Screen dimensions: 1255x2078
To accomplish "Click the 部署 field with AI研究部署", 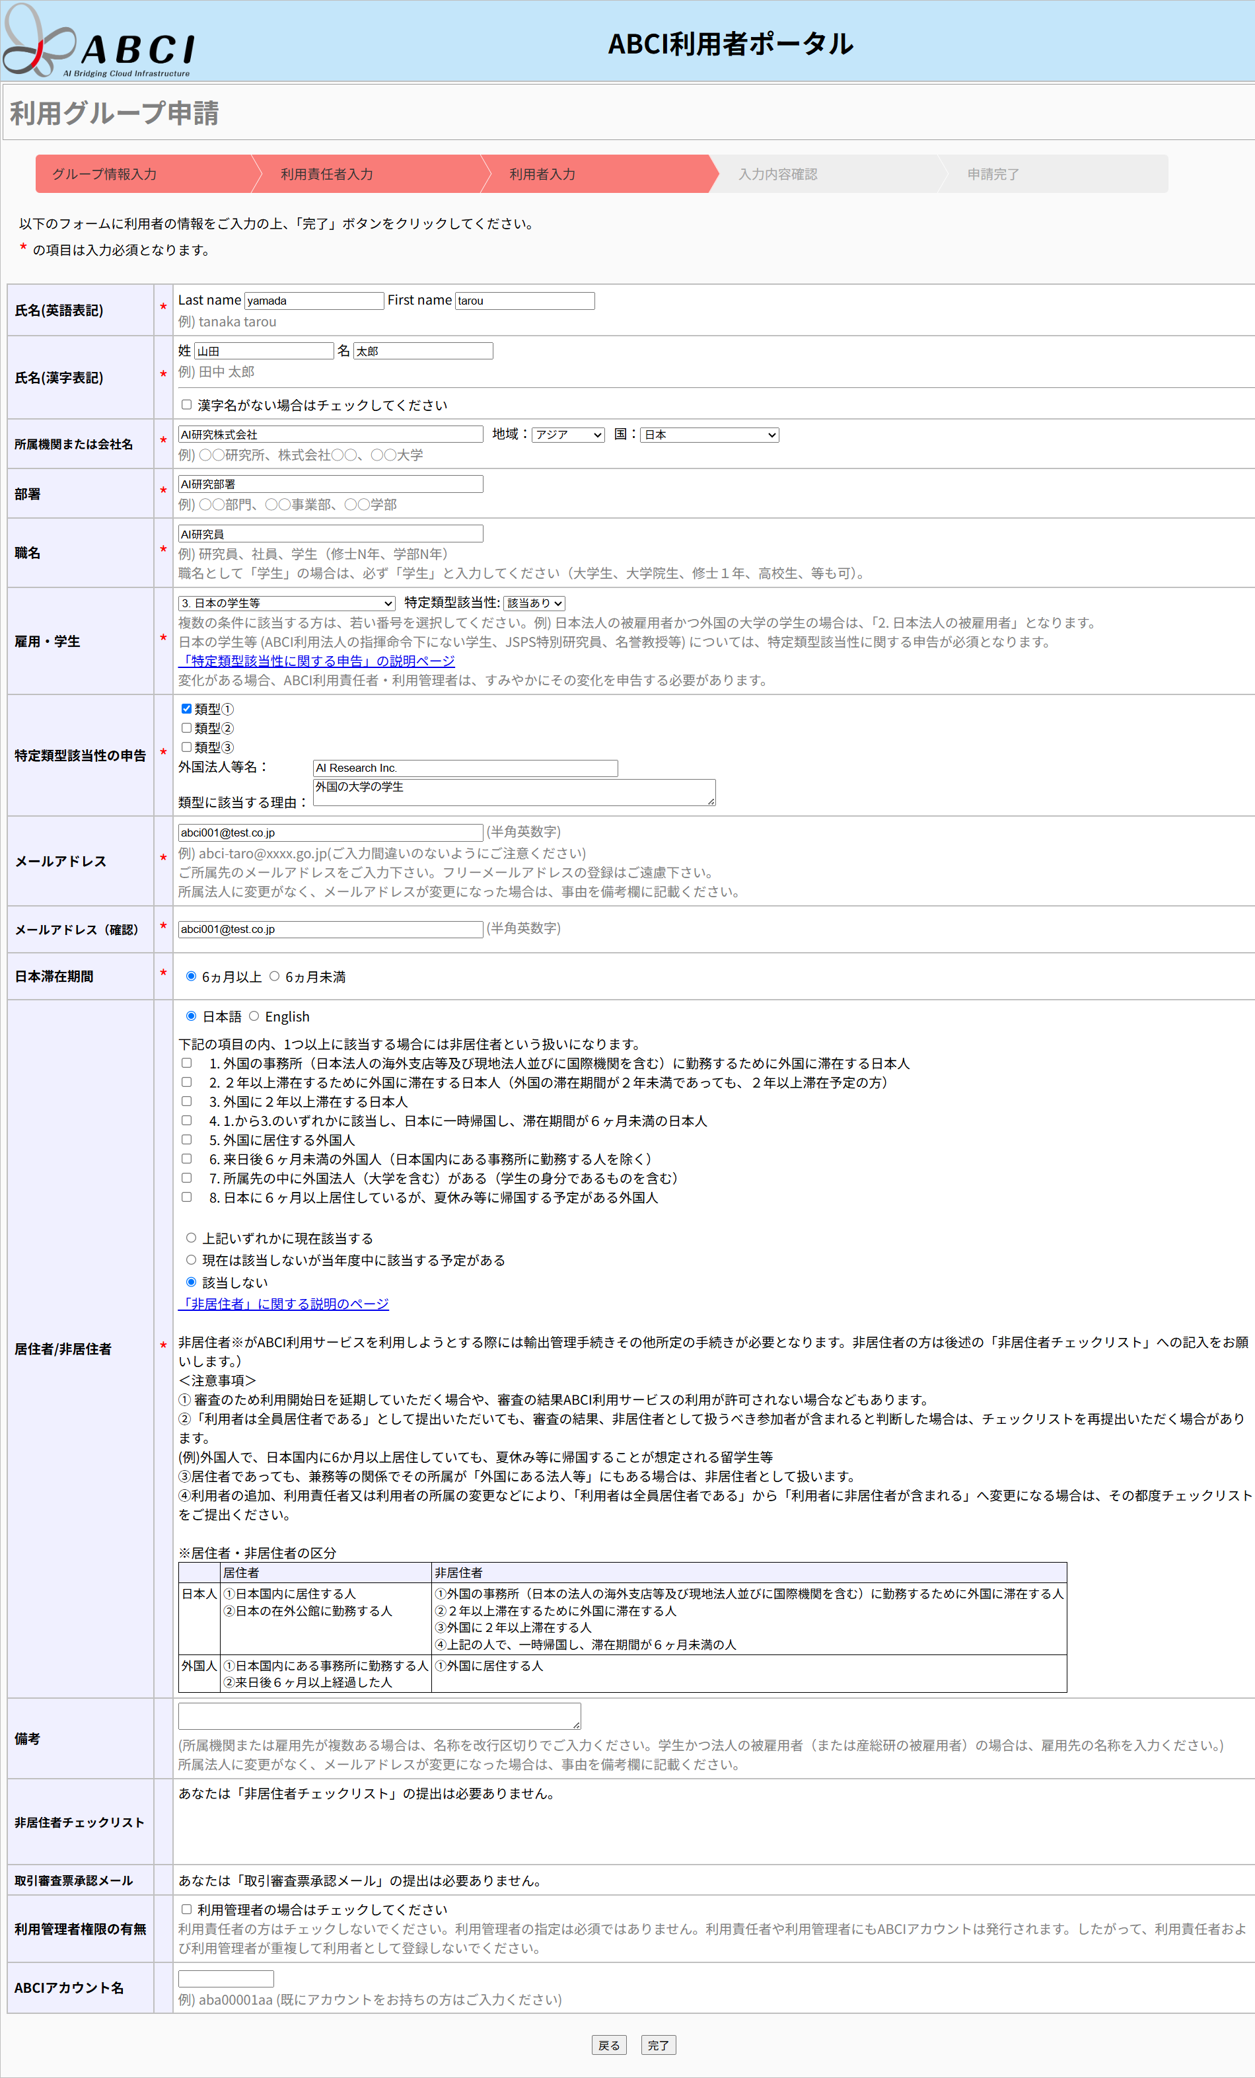I will point(330,484).
